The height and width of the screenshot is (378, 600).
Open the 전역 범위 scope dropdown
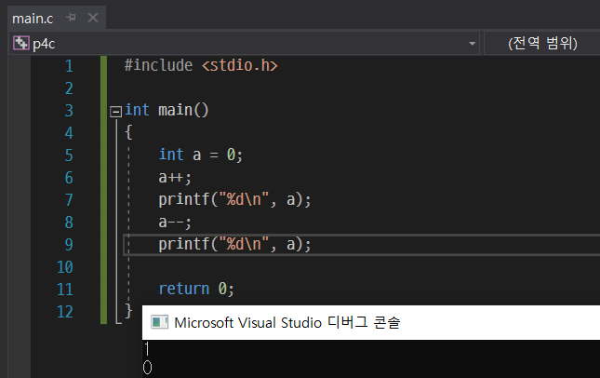coord(542,43)
